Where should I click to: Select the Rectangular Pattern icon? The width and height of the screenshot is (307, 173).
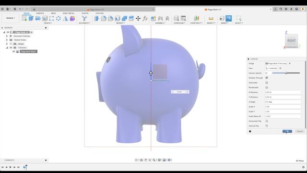51,18
